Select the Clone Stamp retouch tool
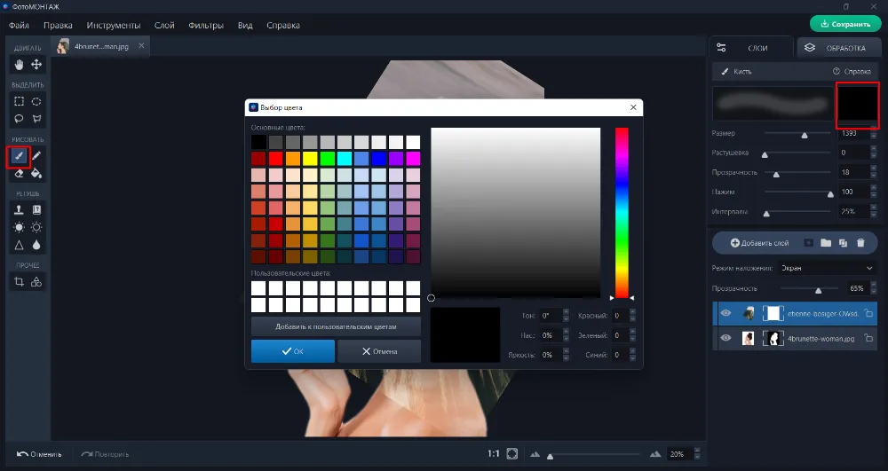Screen dimensions: 888x471 click(x=19, y=210)
